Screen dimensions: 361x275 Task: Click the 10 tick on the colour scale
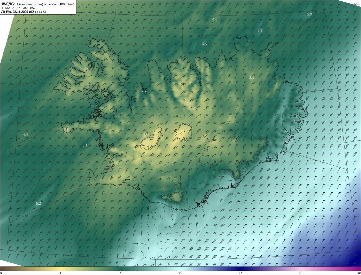[x=180, y=273]
